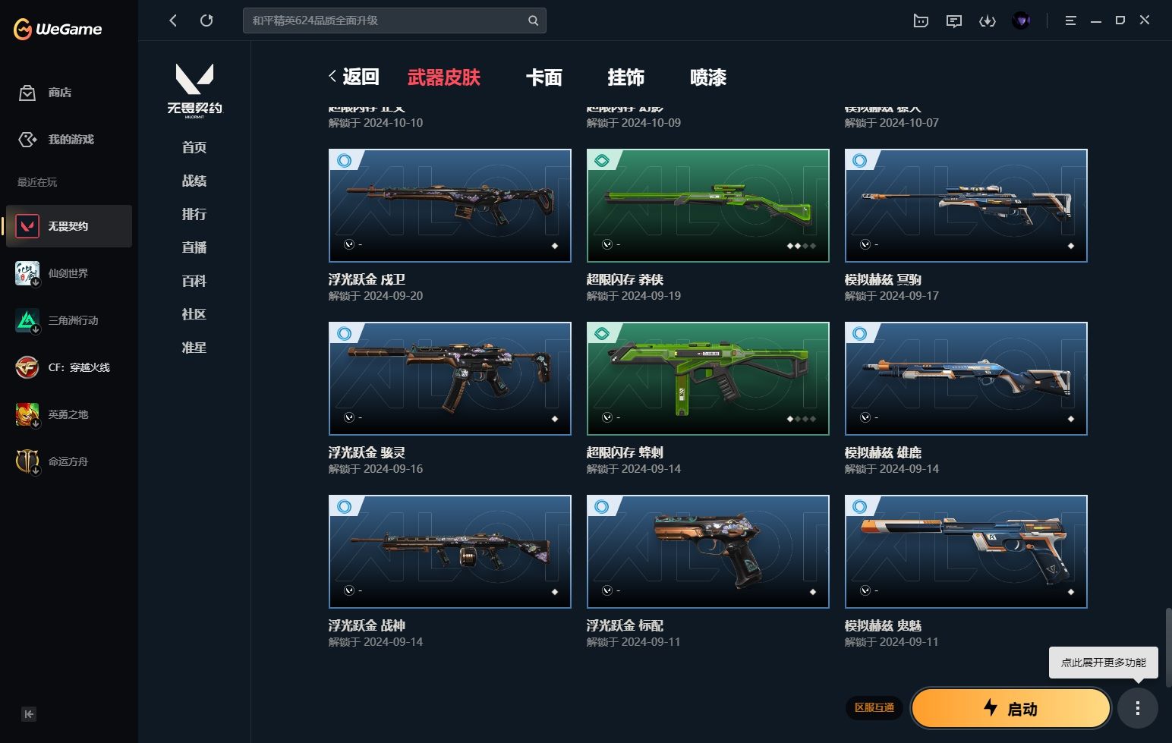
Task: Go back with the top navigation arrow
Action: (173, 20)
